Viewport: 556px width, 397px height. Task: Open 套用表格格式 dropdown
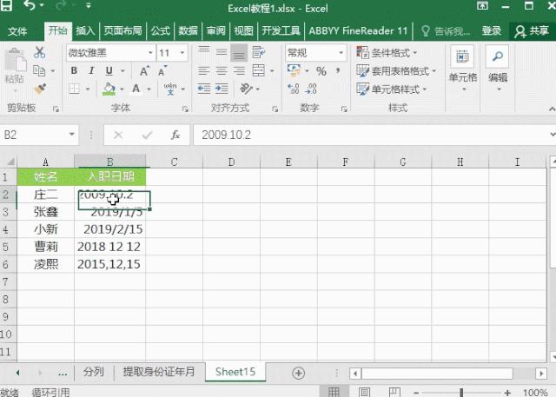pos(396,71)
